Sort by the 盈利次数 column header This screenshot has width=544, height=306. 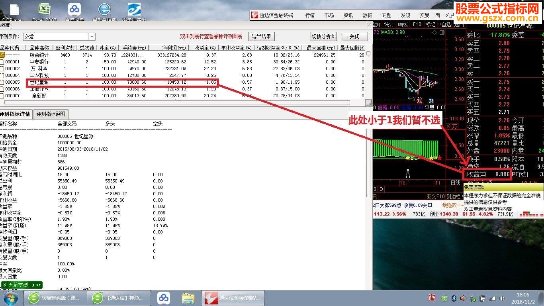pyautogui.click(x=65, y=48)
